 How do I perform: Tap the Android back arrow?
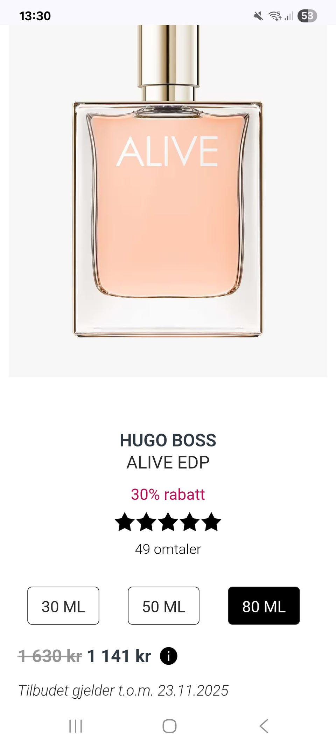click(264, 726)
